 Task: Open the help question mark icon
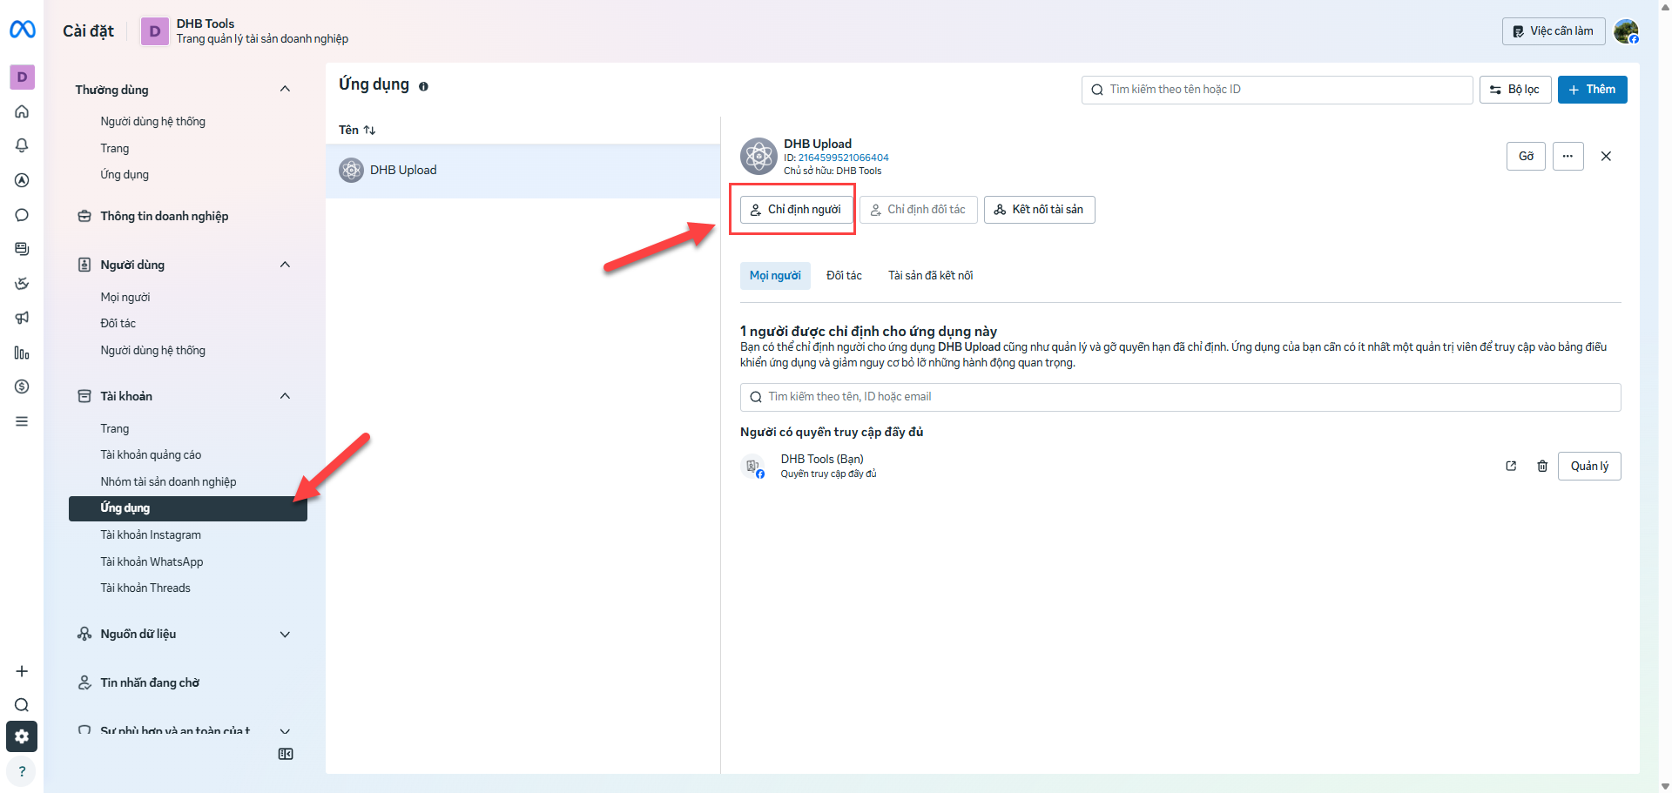click(x=22, y=771)
